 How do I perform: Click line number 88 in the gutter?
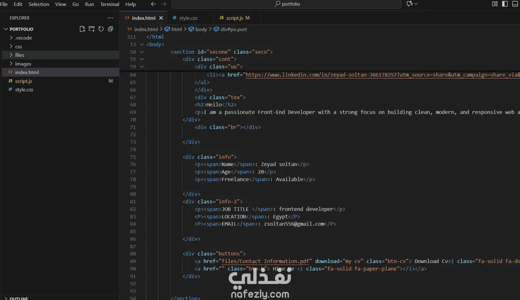click(133, 254)
